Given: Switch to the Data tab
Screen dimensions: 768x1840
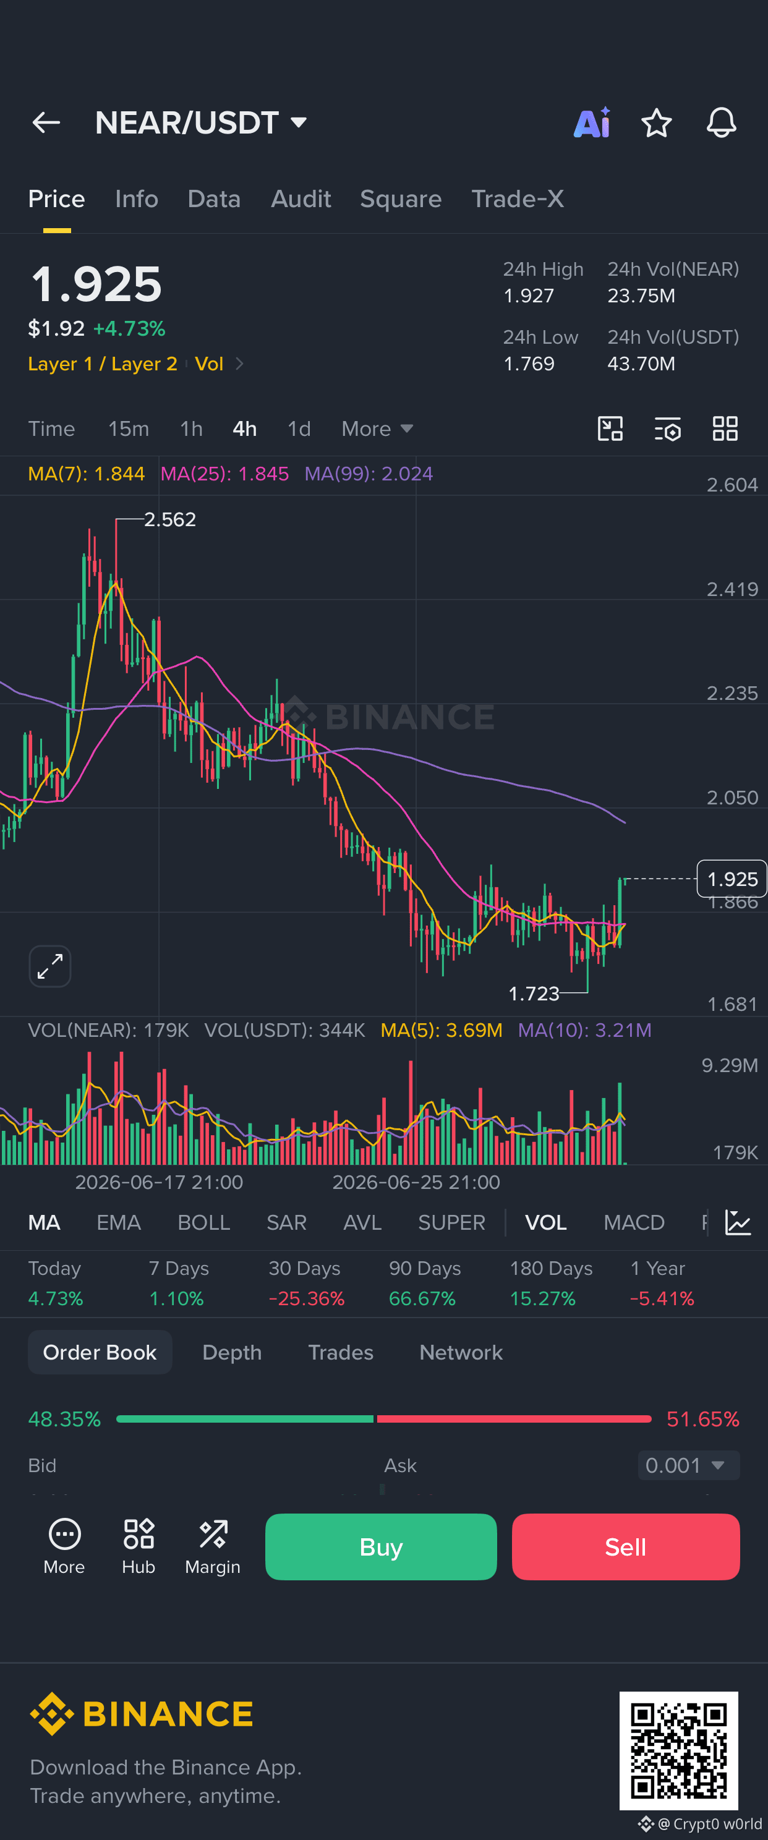Looking at the screenshot, I should point(213,199).
